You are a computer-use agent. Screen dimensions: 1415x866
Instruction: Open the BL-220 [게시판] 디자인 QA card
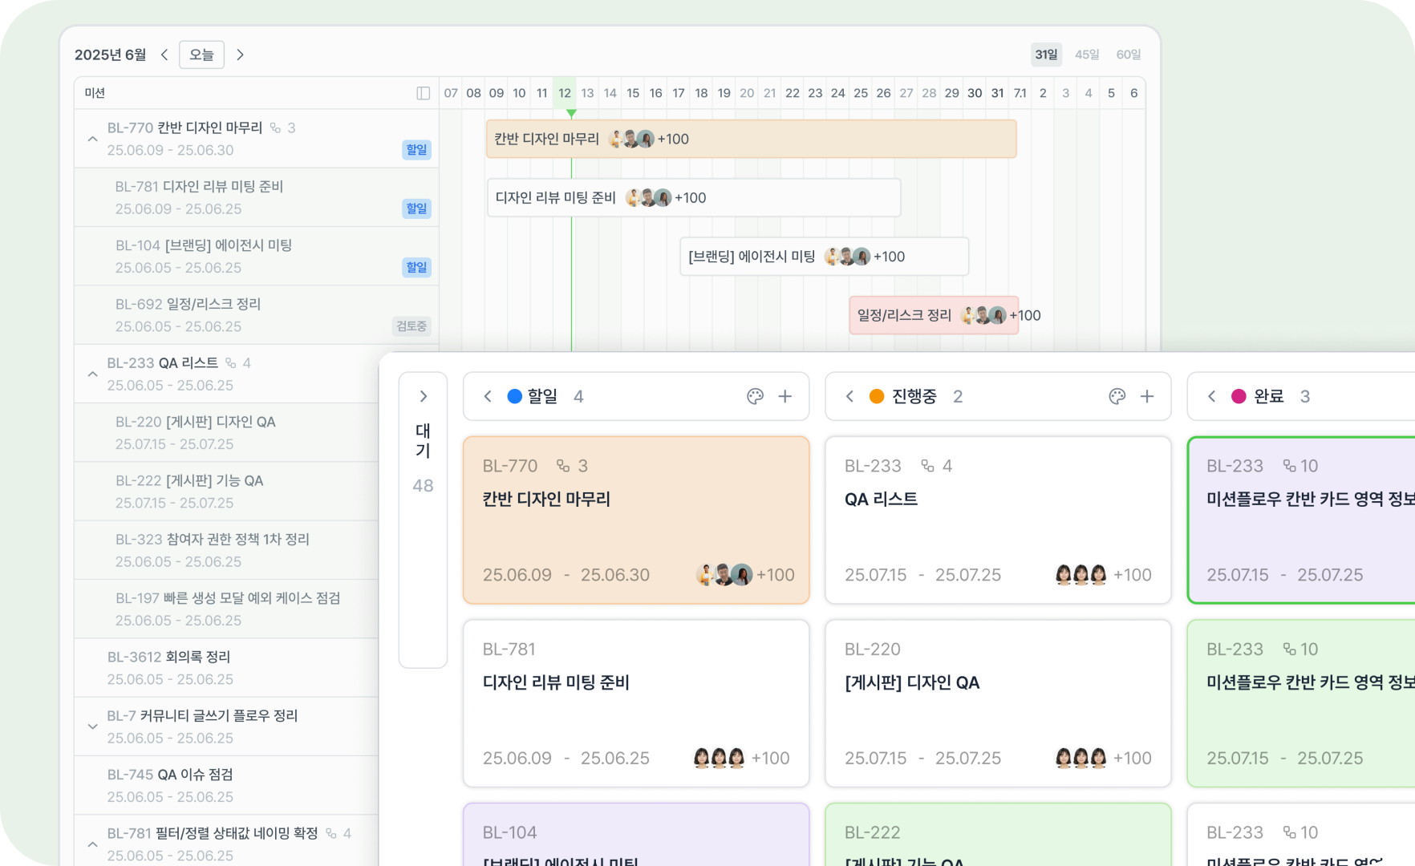pyautogui.click(x=998, y=703)
